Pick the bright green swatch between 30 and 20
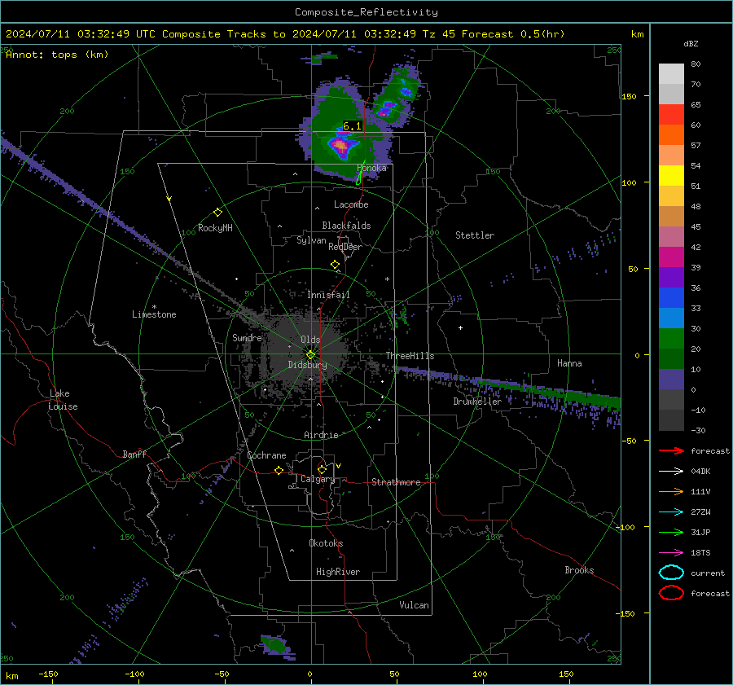This screenshot has height=685, width=733. pos(671,339)
